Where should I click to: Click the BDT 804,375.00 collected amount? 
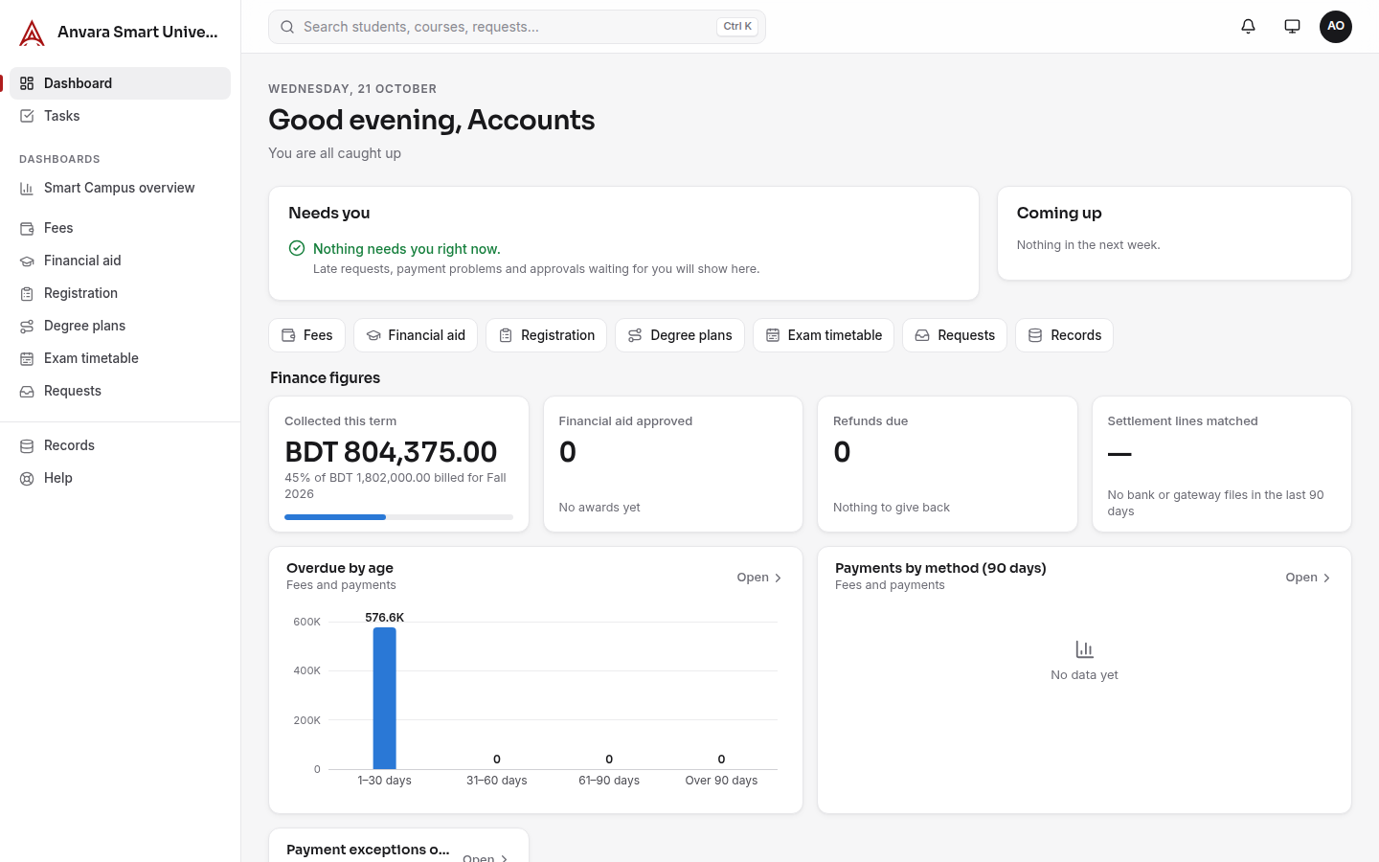pos(391,452)
